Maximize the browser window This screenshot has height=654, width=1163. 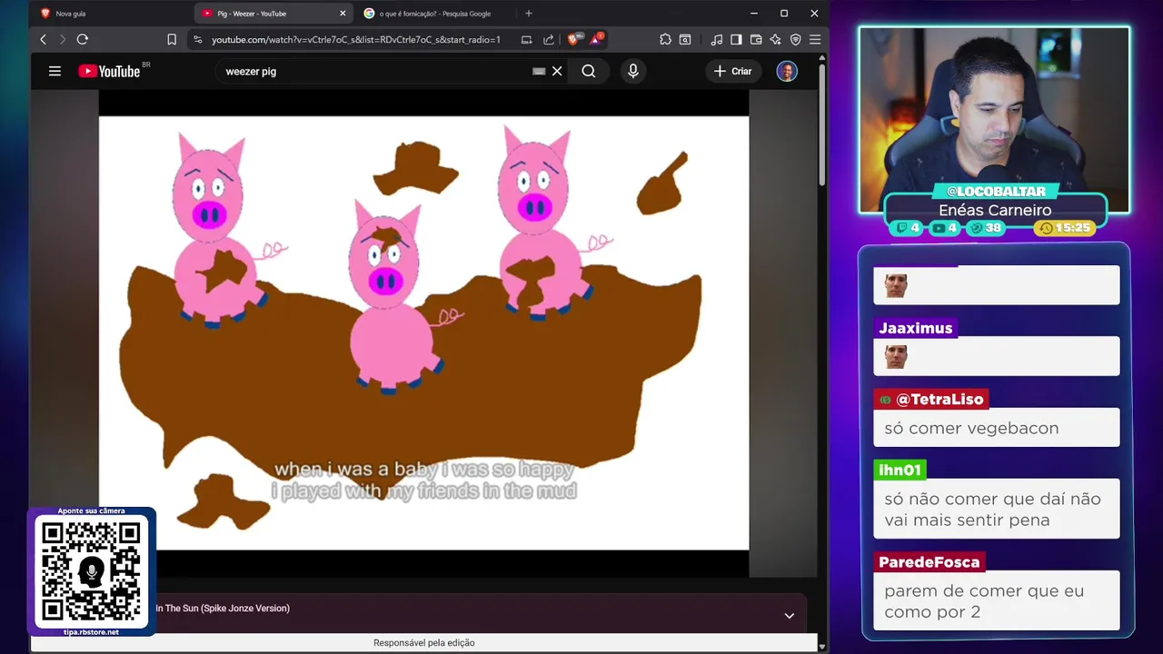tap(784, 14)
